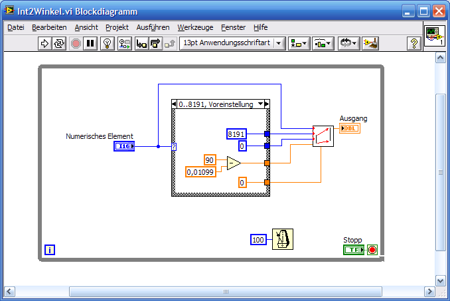Open the Distribute Objects dropdown
The image size is (450, 301).
(323, 44)
